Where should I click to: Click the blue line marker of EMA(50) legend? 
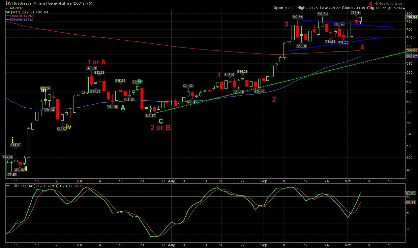[7, 20]
